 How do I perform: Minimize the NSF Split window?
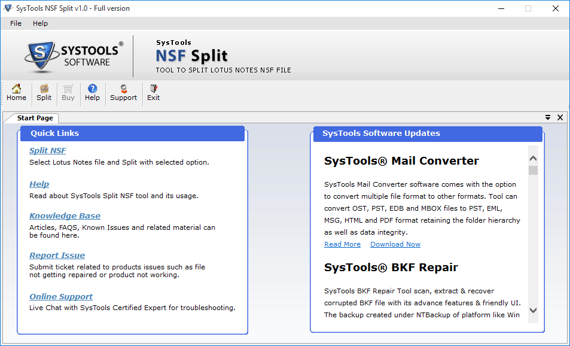coord(501,8)
